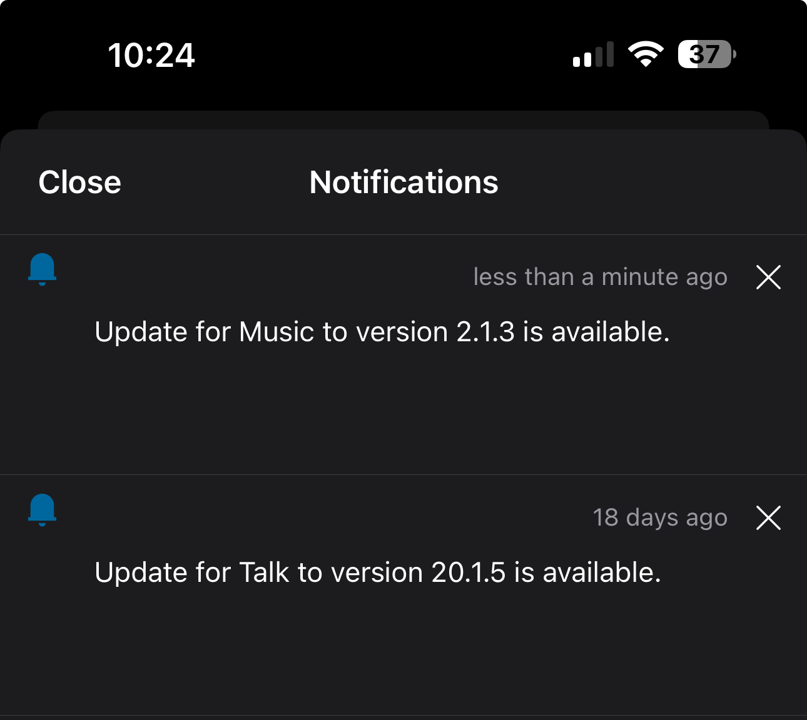Screen dimensions: 807x720
Task: Open the Music version 2.1.3 update message
Action: [382, 332]
